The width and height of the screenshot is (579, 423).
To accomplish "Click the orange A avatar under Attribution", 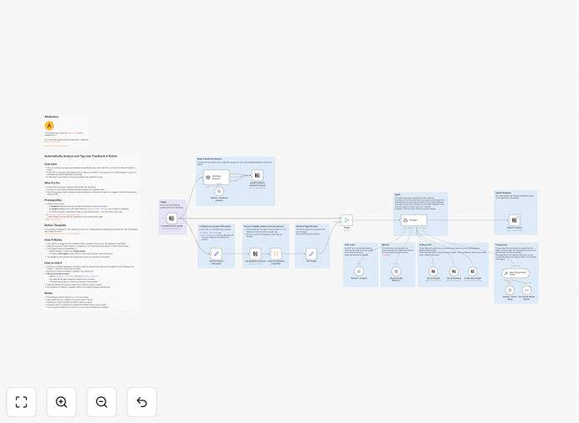I will point(49,126).
